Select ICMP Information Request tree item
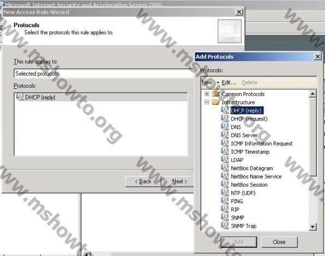 262,143
